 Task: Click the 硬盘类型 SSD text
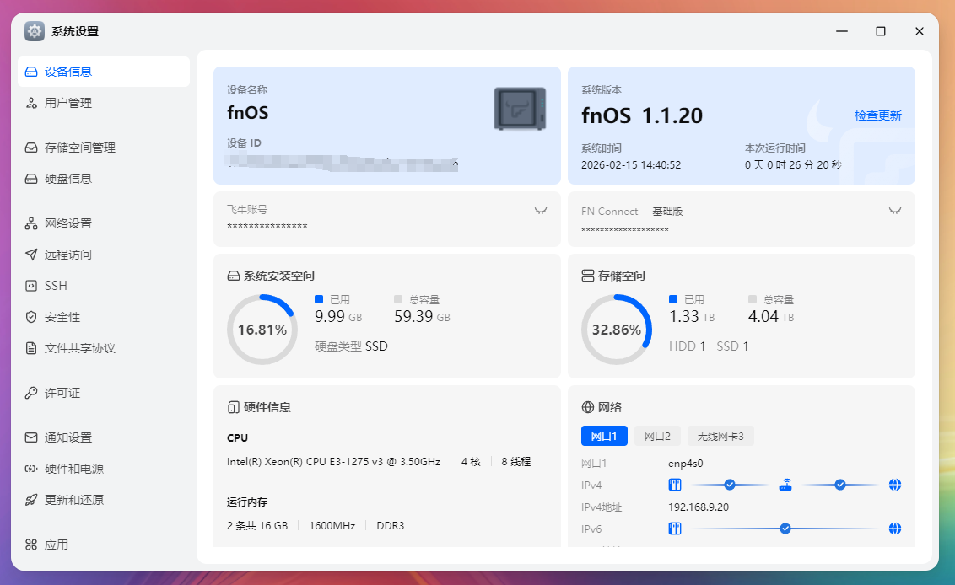(352, 346)
